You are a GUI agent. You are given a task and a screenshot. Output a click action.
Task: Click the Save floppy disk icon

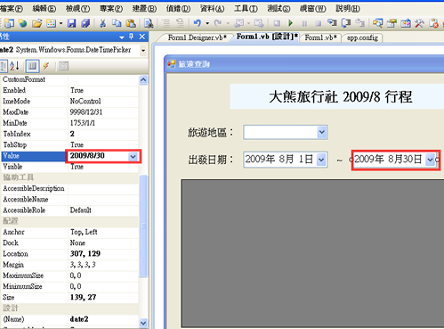tap(71, 23)
